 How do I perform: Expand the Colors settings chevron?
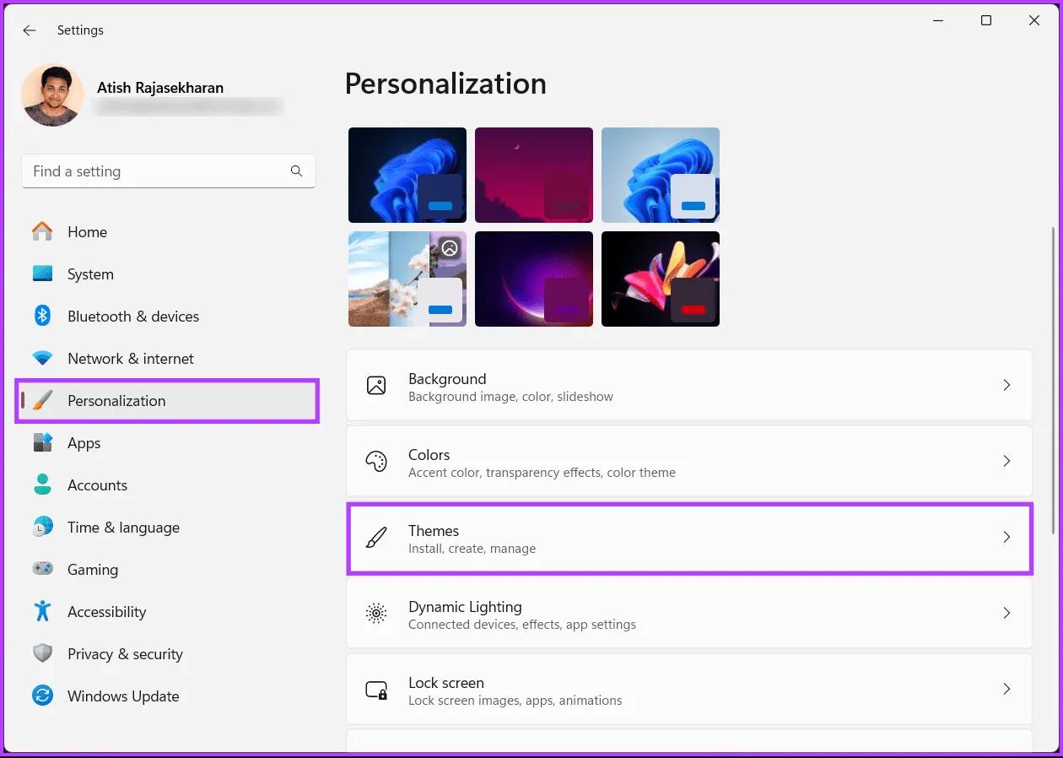pyautogui.click(x=1006, y=461)
